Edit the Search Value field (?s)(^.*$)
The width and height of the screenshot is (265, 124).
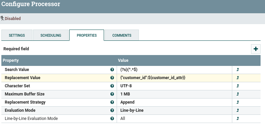(x=174, y=70)
